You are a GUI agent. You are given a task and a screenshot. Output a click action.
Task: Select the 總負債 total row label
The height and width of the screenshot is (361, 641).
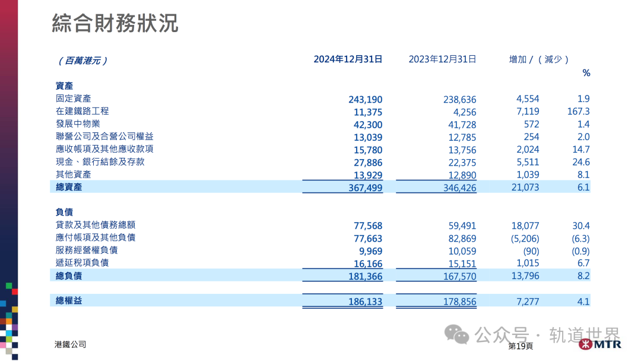[x=69, y=276]
